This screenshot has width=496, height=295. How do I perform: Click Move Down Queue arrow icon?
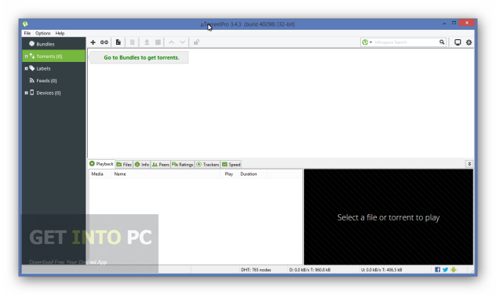click(x=183, y=42)
